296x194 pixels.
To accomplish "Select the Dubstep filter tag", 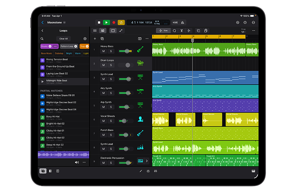I will coord(59,53).
